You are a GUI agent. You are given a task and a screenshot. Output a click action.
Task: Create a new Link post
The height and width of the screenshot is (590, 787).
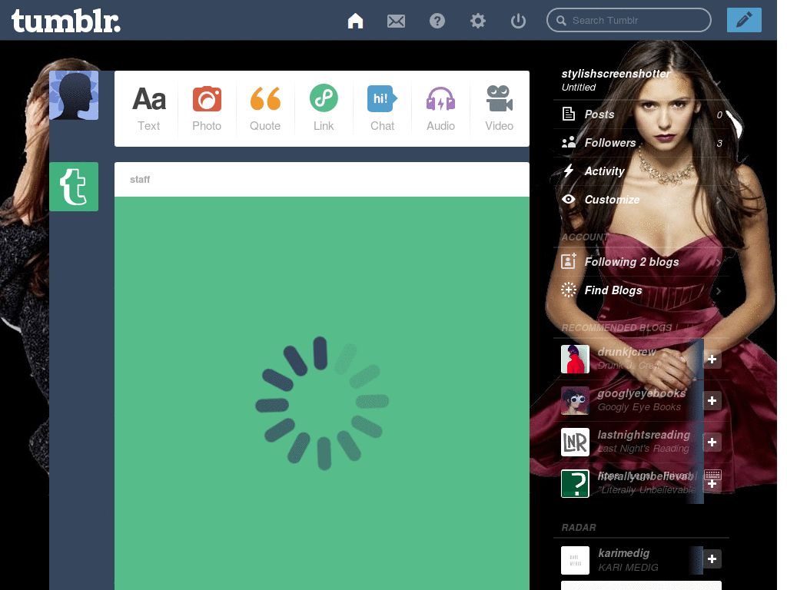click(x=324, y=108)
